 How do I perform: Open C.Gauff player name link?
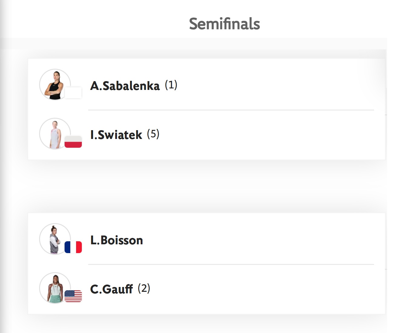click(x=112, y=289)
